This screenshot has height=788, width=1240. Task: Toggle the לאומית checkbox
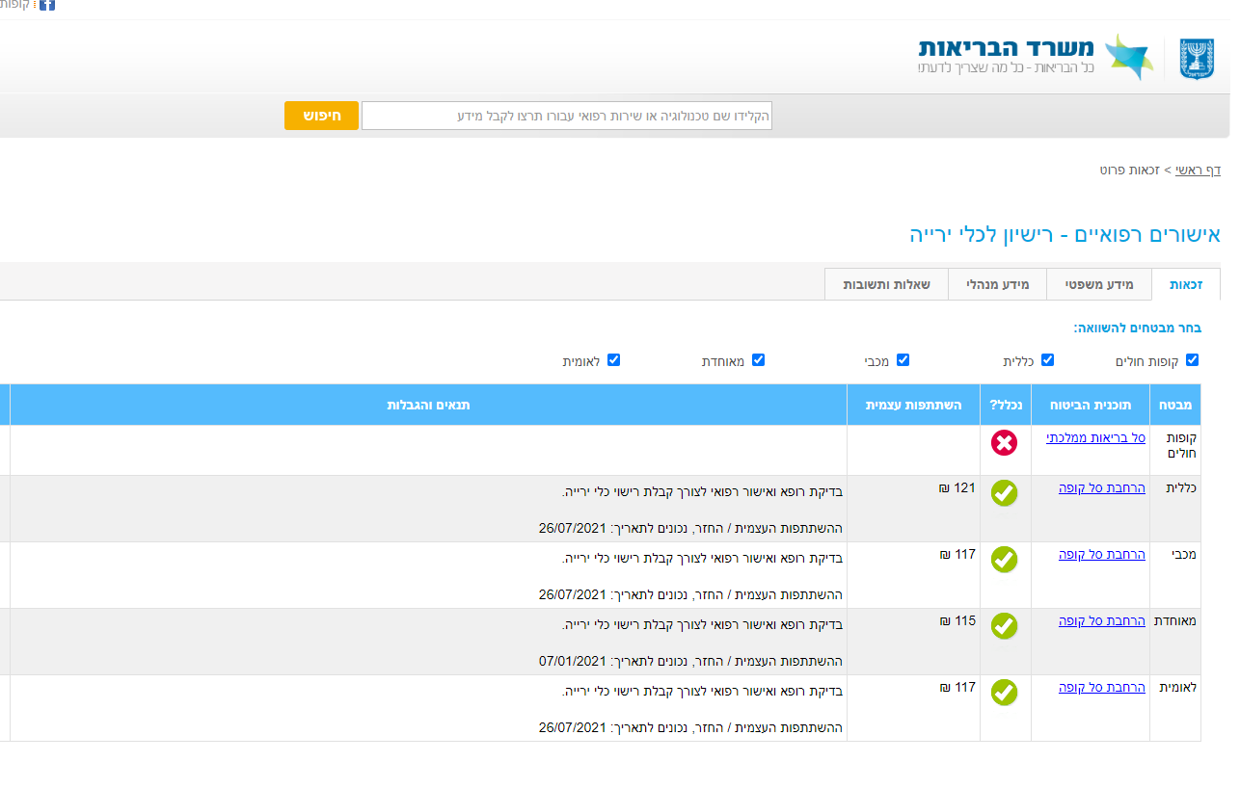click(x=613, y=359)
